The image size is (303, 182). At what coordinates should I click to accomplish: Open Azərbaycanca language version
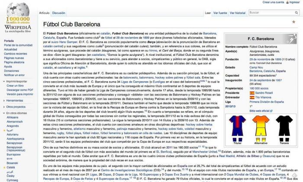click(x=16, y=139)
